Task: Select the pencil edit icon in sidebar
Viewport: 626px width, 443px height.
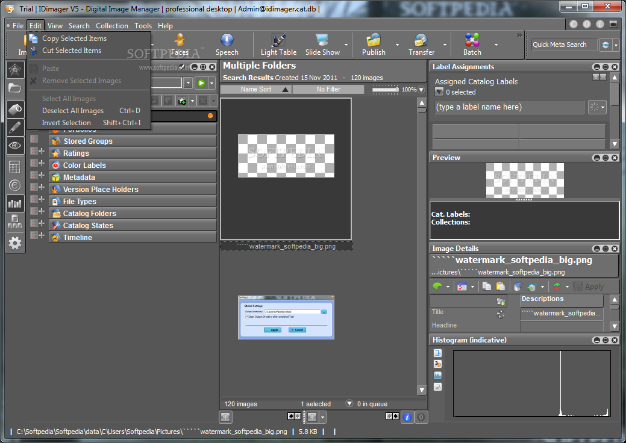Action: (x=15, y=128)
